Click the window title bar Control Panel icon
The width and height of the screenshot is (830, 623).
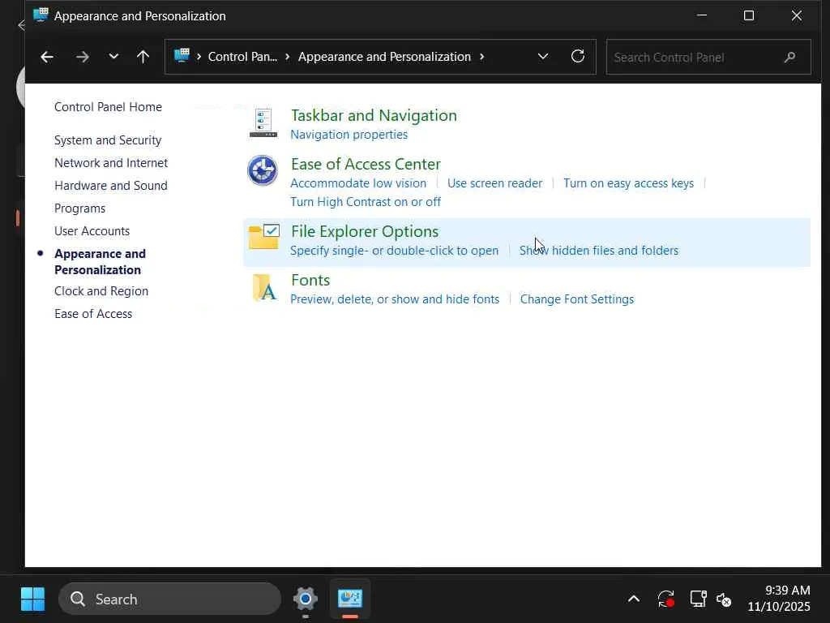[x=41, y=15]
